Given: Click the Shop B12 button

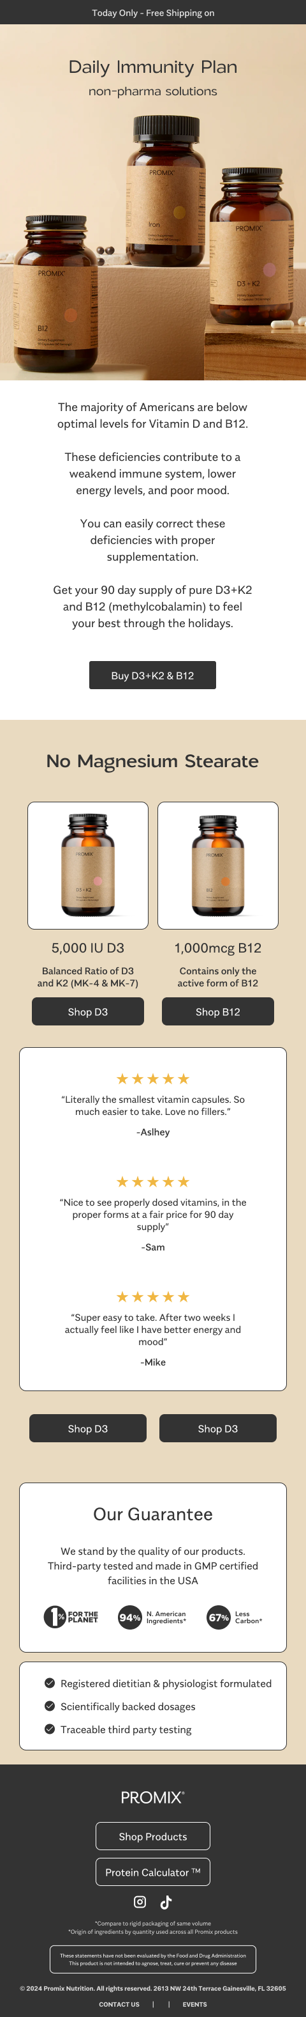Looking at the screenshot, I should (218, 1011).
